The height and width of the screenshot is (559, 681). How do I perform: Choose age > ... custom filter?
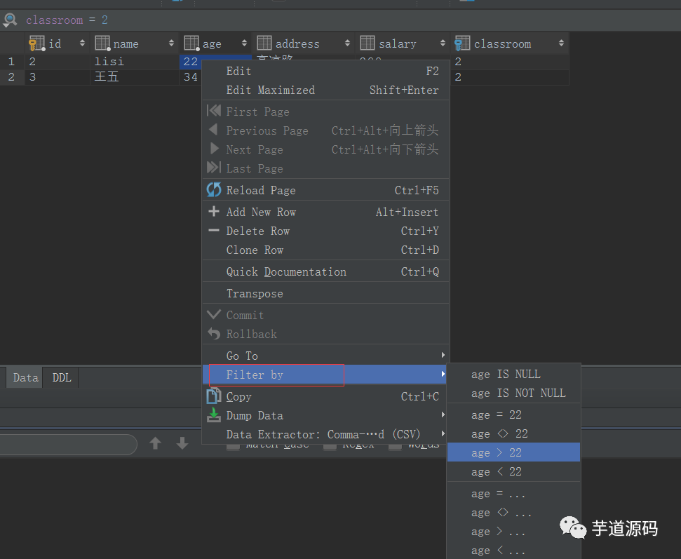(514, 532)
